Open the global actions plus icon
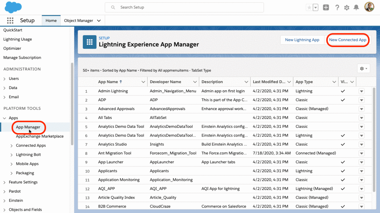380x213 pixels. click(x=326, y=8)
